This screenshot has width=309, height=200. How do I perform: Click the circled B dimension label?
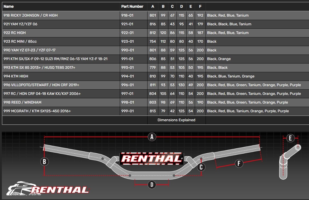tap(44, 162)
